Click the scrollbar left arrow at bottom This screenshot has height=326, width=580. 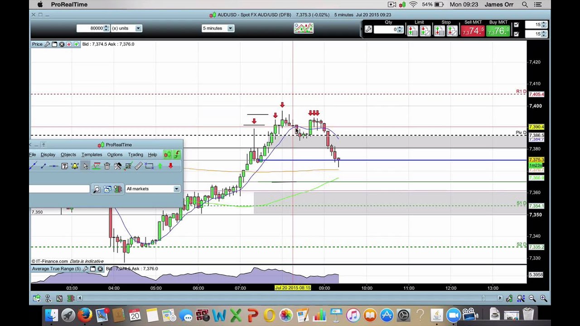(80, 298)
